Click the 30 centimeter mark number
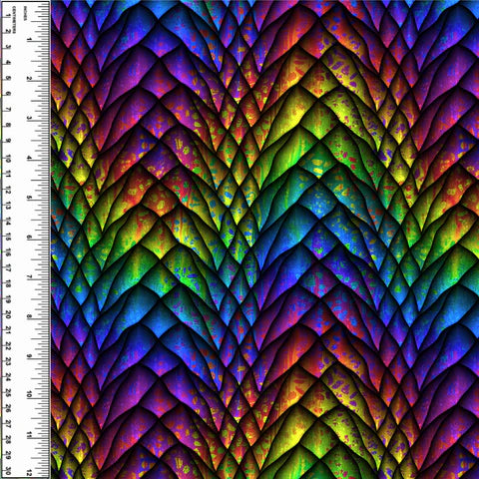Image resolution: width=479 pixels, height=479 pixels. (8, 471)
